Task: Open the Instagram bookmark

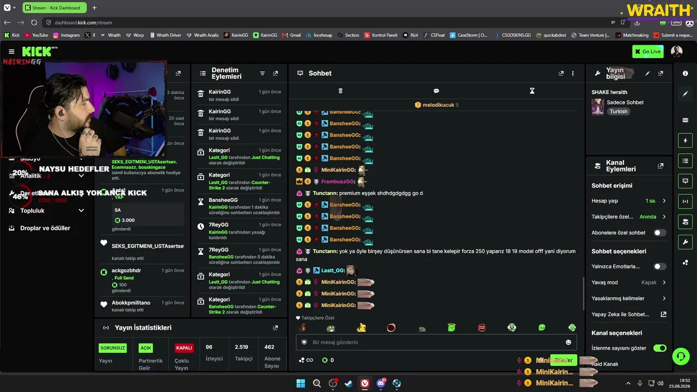Action: pyautogui.click(x=66, y=35)
